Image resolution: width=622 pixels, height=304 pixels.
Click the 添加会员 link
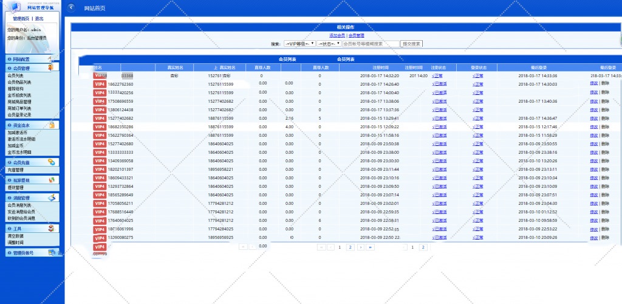click(x=337, y=36)
